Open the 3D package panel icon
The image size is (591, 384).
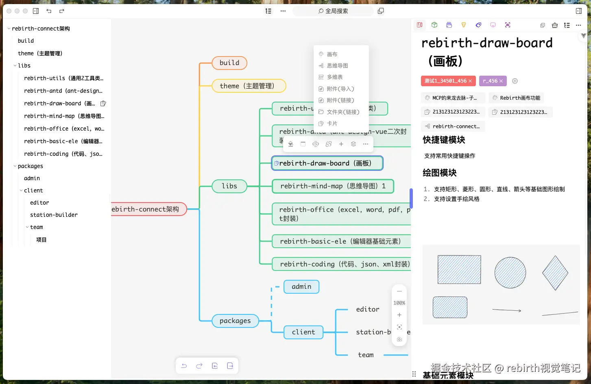coord(434,25)
